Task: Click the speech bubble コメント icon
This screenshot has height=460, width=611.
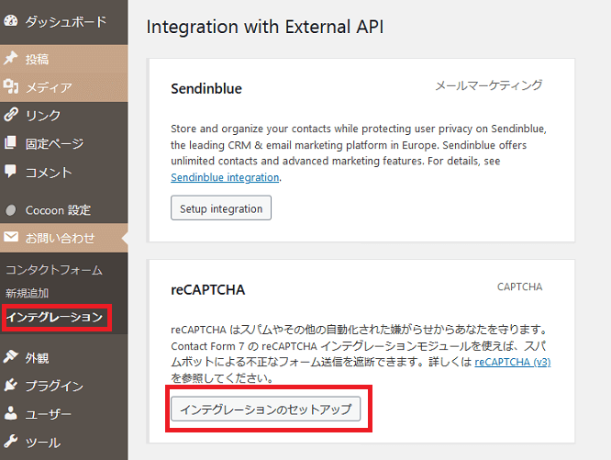Action: tap(10, 171)
